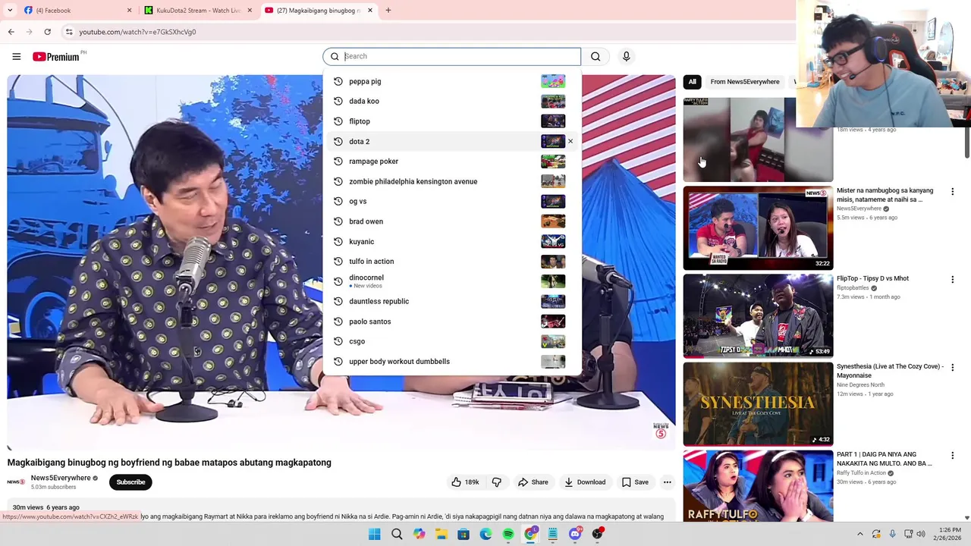The height and width of the screenshot is (546, 971).
Task: Choose 'rampage poker' search suggestion
Action: pos(452,162)
